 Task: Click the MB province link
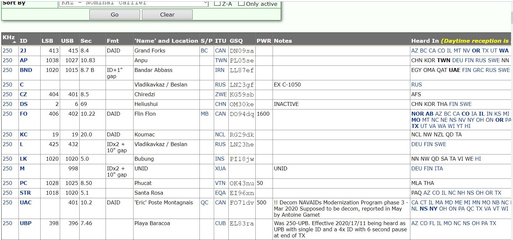pos(205,114)
